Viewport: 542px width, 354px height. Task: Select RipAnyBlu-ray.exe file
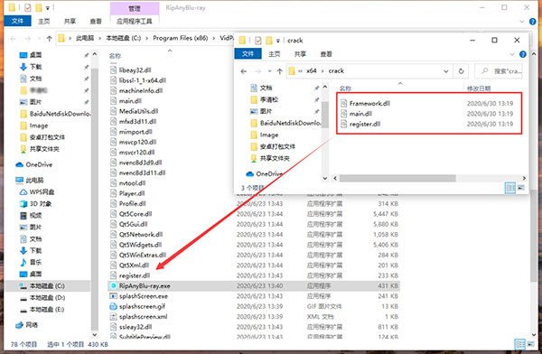pyautogui.click(x=254, y=286)
